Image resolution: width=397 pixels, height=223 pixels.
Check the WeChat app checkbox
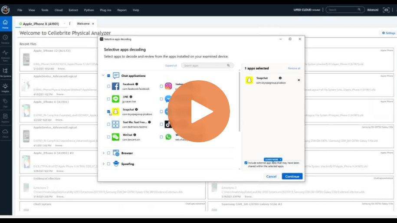pyautogui.click(x=108, y=137)
